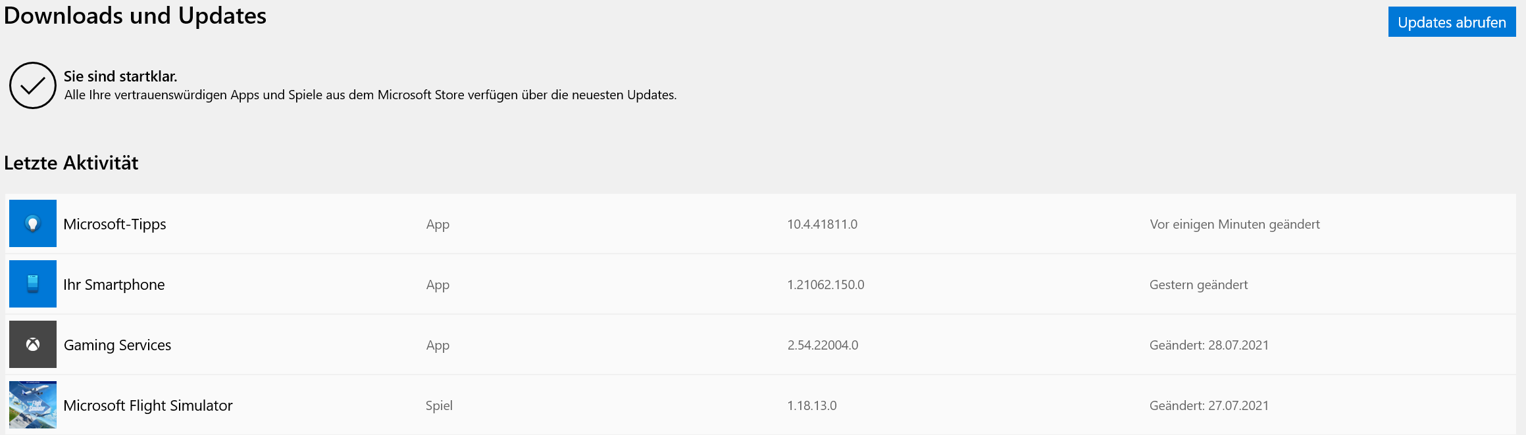
Task: Click the Updates abrufen button
Action: [x=1452, y=22]
